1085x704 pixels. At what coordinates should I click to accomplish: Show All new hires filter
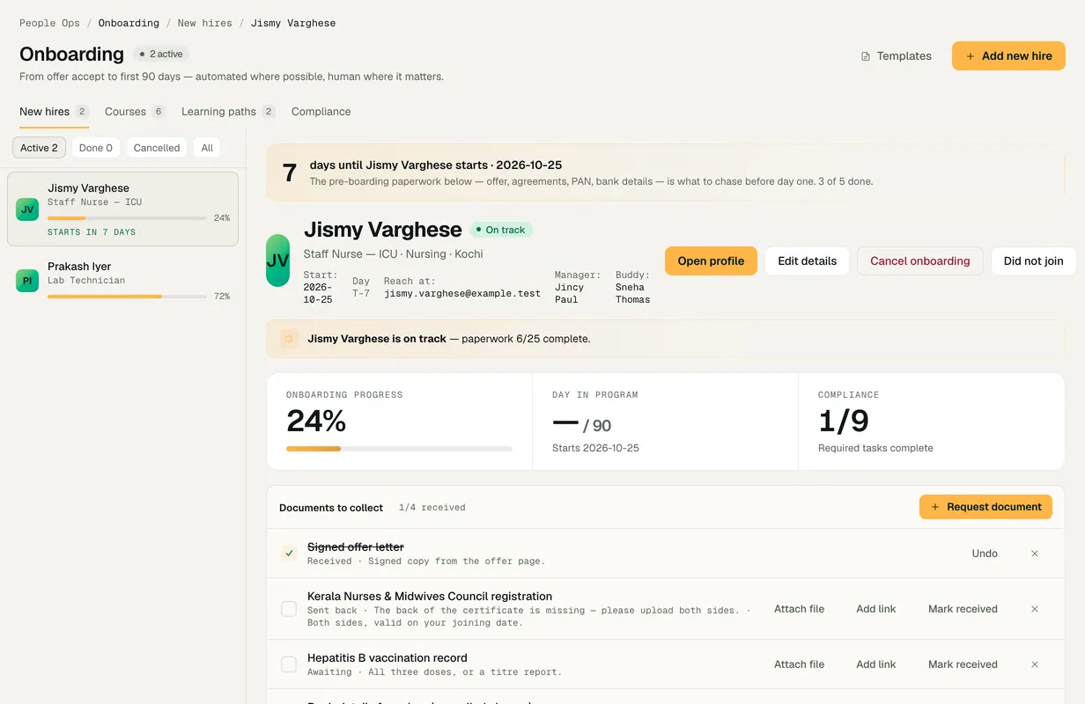(207, 148)
